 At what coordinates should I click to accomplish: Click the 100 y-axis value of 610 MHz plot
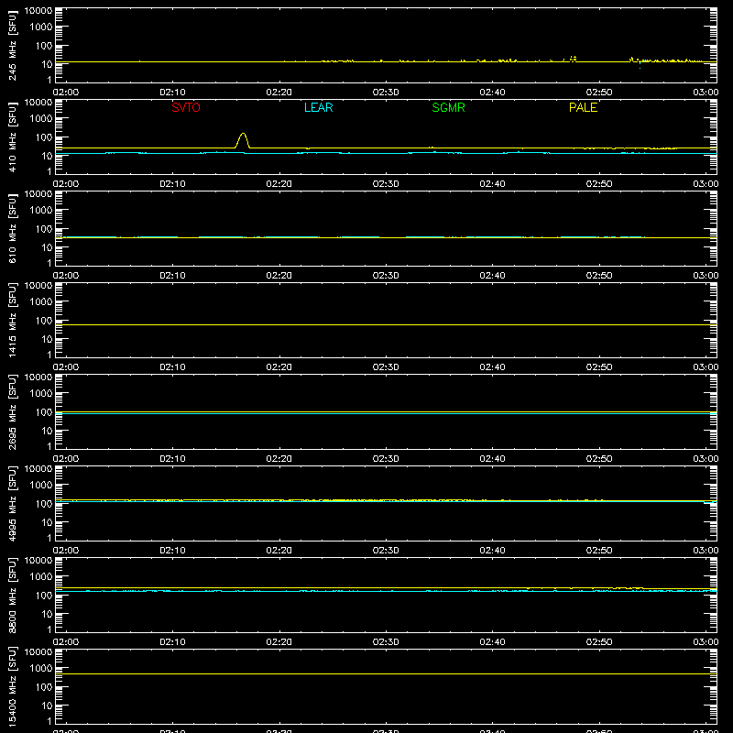tap(44, 229)
